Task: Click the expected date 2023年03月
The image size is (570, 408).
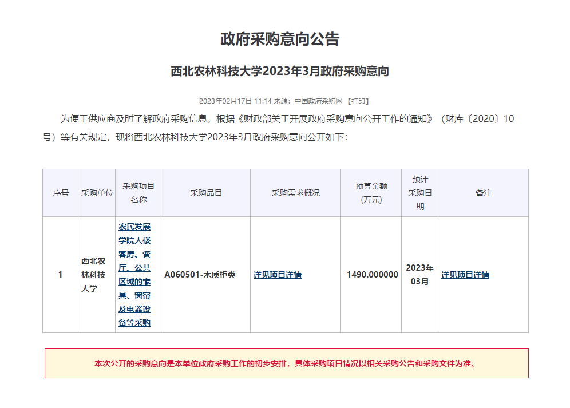Action: click(420, 275)
